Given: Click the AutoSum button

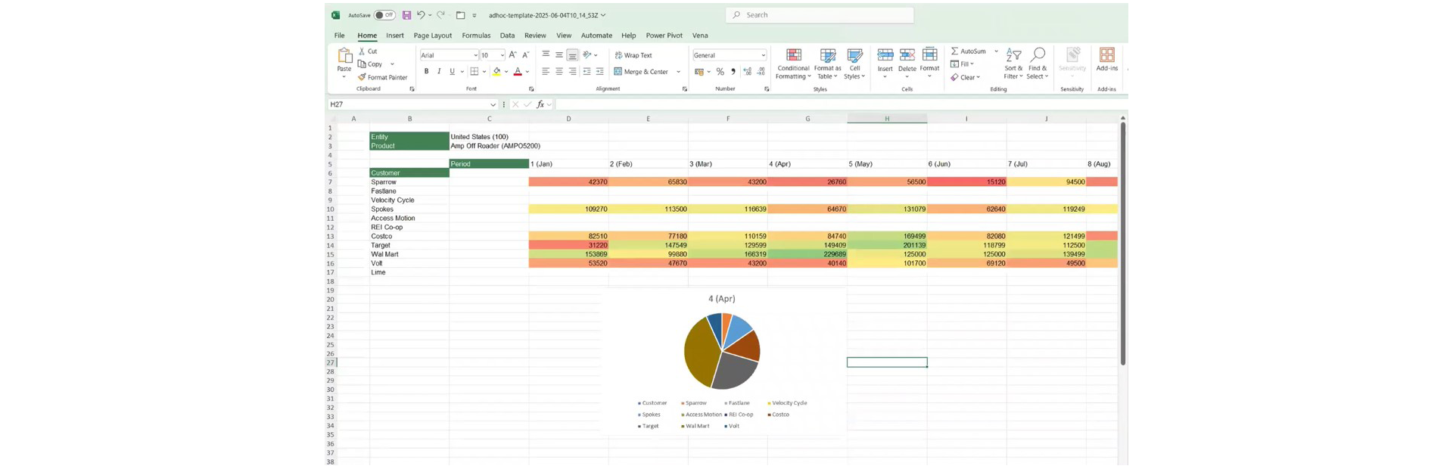Looking at the screenshot, I should (969, 51).
